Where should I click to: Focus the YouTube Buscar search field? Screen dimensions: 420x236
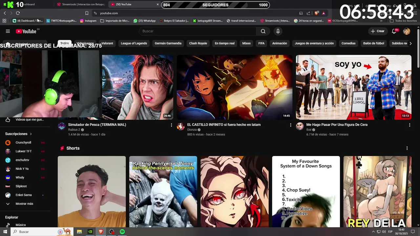pyautogui.click(x=198, y=31)
